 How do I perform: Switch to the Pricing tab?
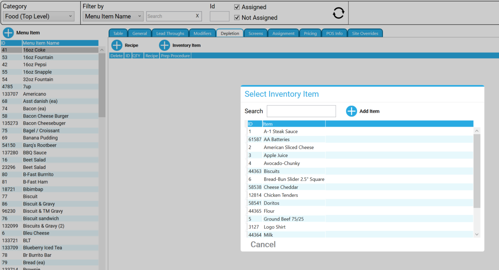point(310,33)
